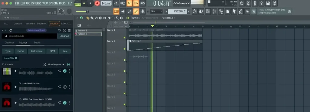The image size is (310, 112).
Task: Open the Genre filter dropdown
Action: pyautogui.click(x=21, y=51)
